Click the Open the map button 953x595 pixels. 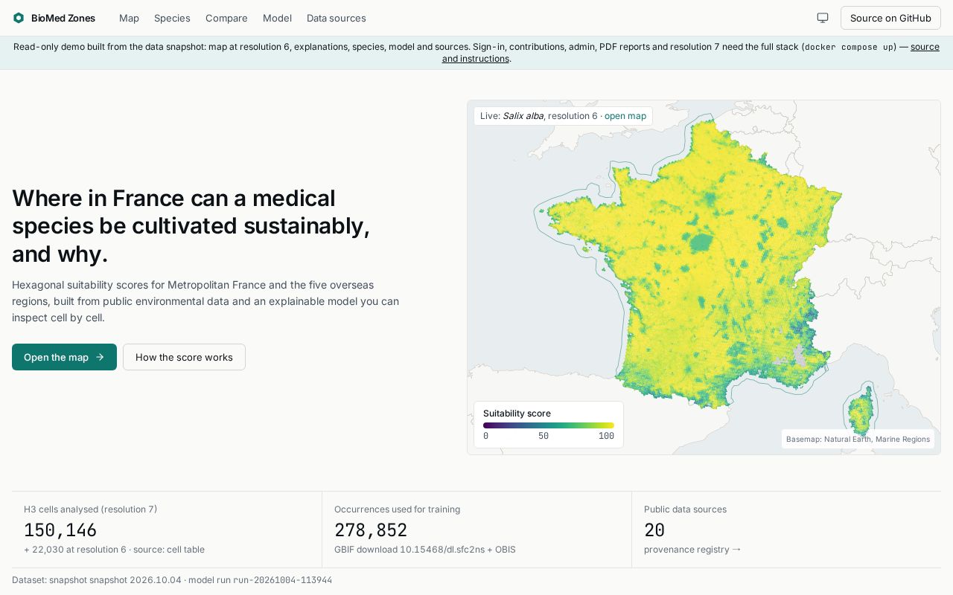click(64, 357)
